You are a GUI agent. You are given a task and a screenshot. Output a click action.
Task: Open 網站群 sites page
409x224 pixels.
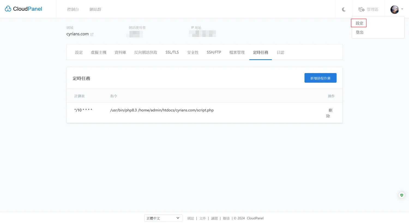coord(95,9)
